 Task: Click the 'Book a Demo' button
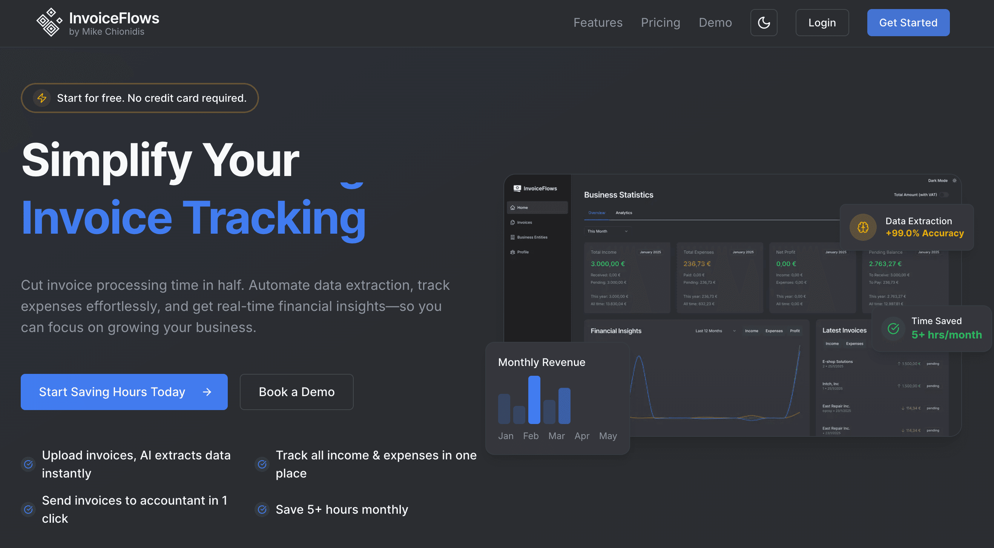pyautogui.click(x=296, y=392)
